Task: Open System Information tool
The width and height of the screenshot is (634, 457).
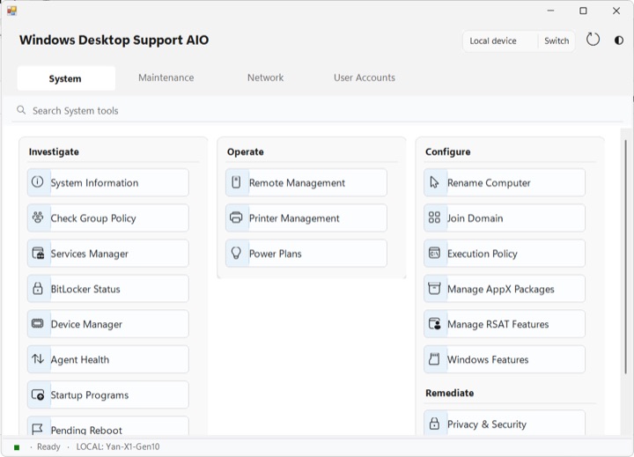Action: (x=108, y=182)
